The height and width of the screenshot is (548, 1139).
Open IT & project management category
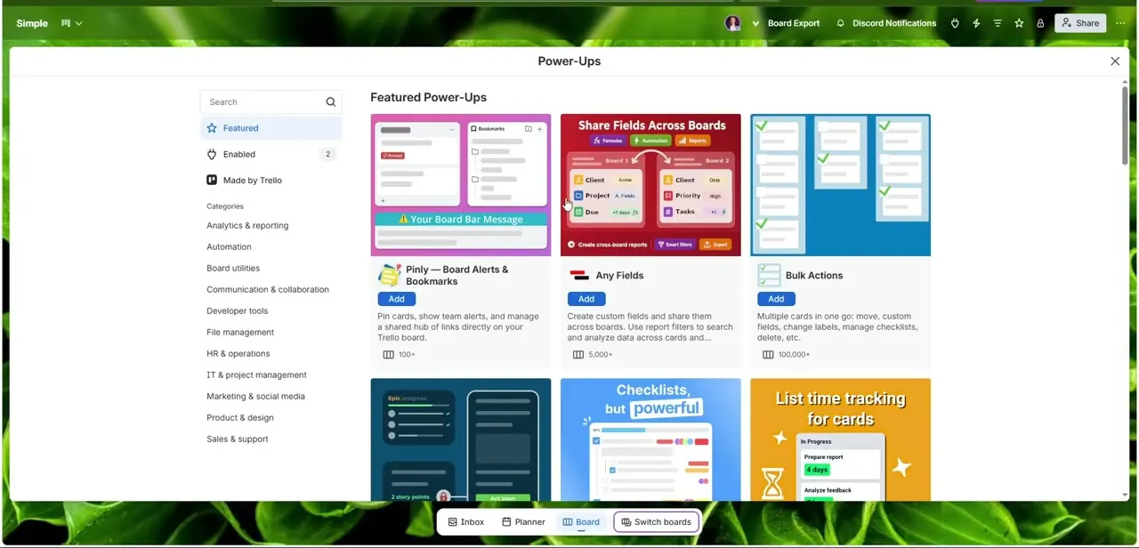pyautogui.click(x=256, y=375)
